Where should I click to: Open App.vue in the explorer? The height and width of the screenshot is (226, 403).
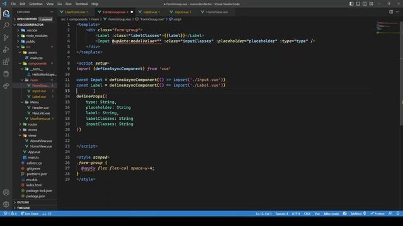point(35,152)
